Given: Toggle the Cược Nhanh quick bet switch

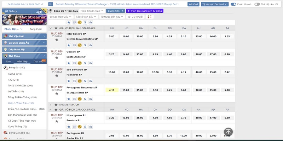Looking at the screenshot, I should pos(233,4).
